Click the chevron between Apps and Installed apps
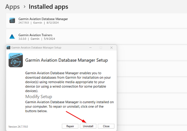This screenshot has height=131, width=187. (25, 7)
